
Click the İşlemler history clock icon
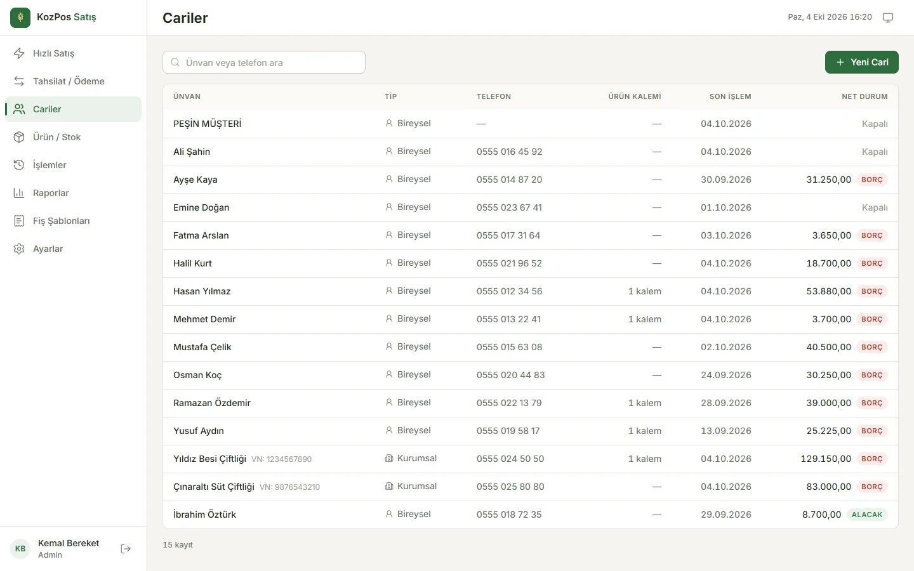click(19, 165)
